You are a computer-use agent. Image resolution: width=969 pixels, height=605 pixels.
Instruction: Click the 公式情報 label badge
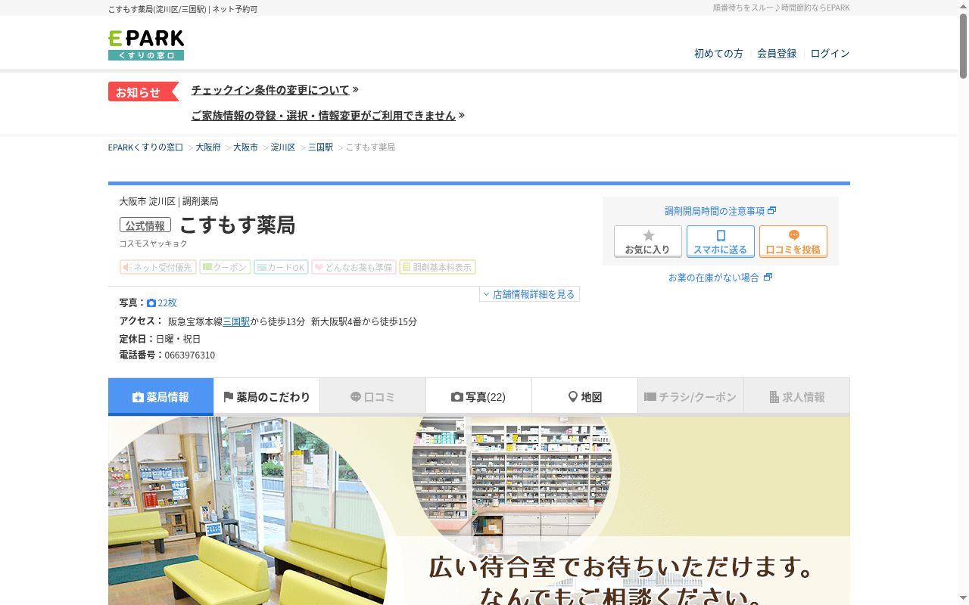pos(145,225)
